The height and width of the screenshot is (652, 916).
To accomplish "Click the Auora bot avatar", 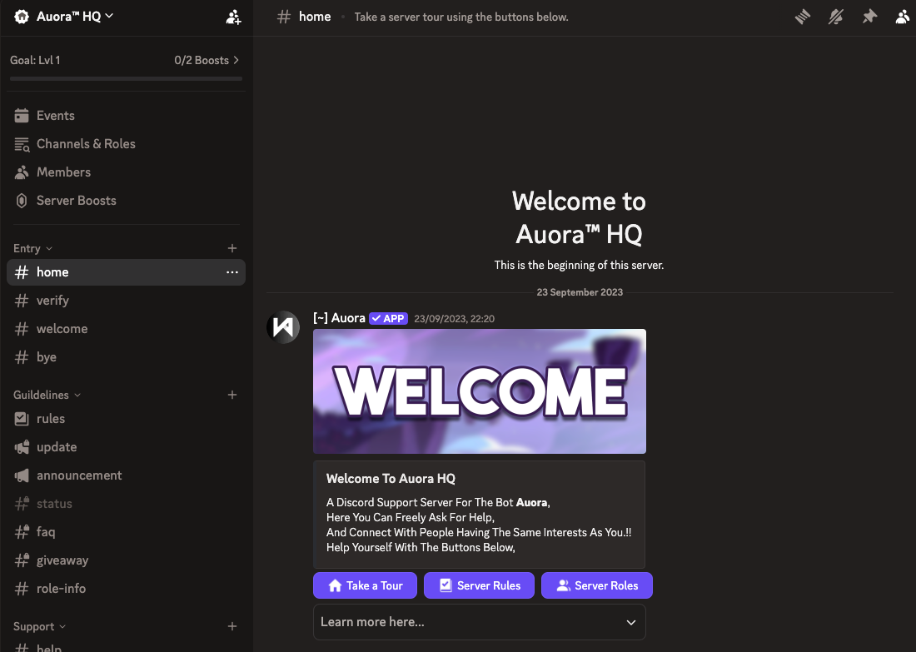I will point(283,326).
